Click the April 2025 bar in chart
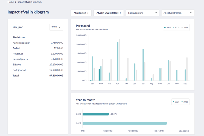The image size is (204, 136). coord(118,61)
